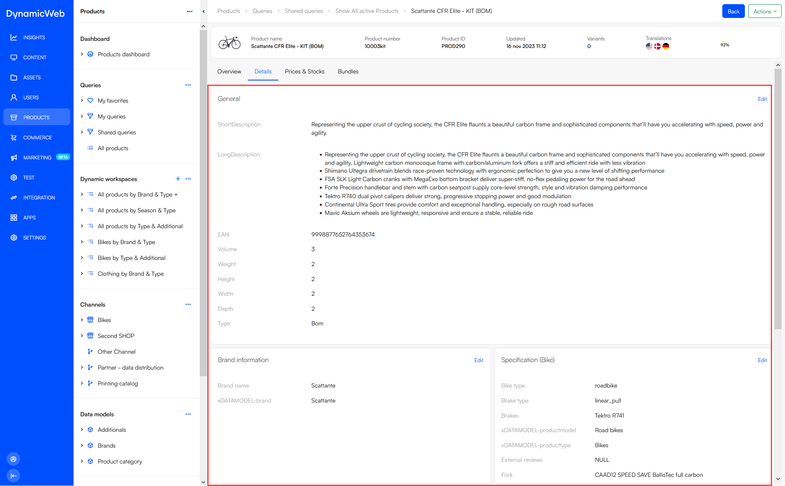Open the Integration arrows icon
Image resolution: width=785 pixels, height=486 pixels.
pyautogui.click(x=14, y=198)
